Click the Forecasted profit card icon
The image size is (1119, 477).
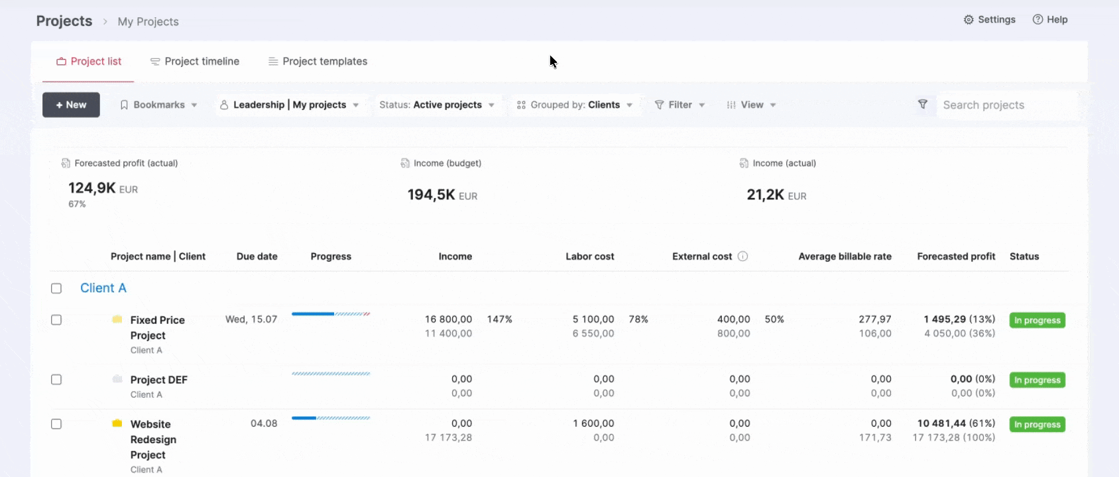coord(66,163)
